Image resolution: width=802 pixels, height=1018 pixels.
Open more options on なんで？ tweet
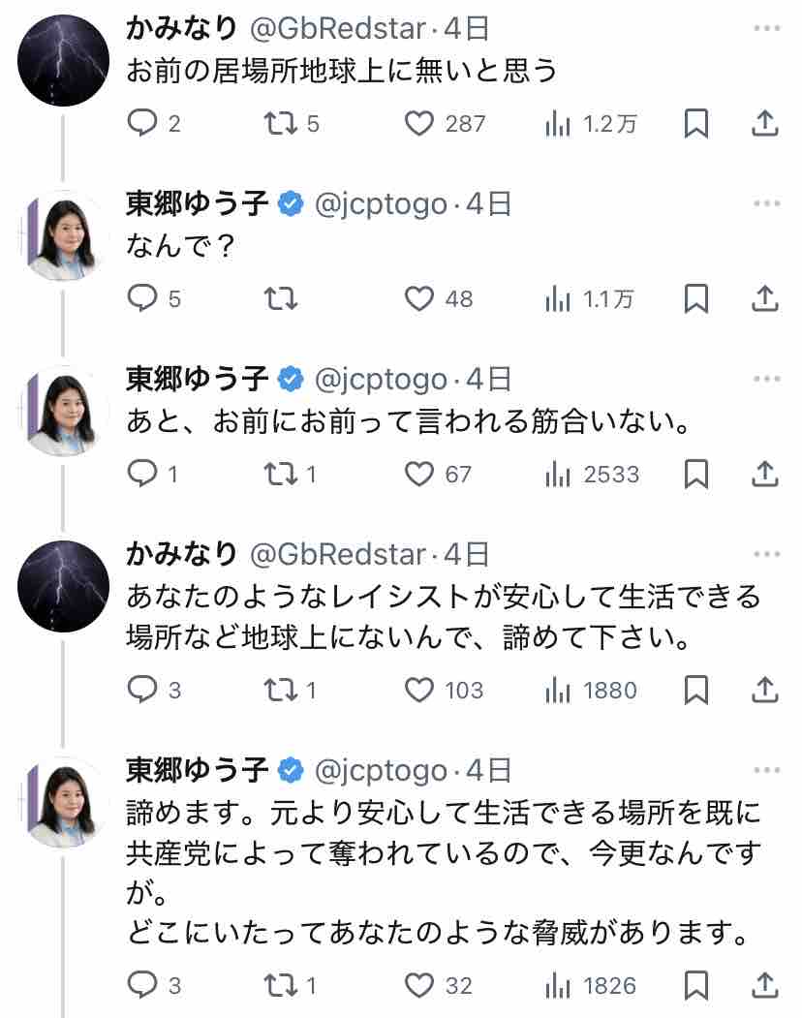(x=766, y=204)
